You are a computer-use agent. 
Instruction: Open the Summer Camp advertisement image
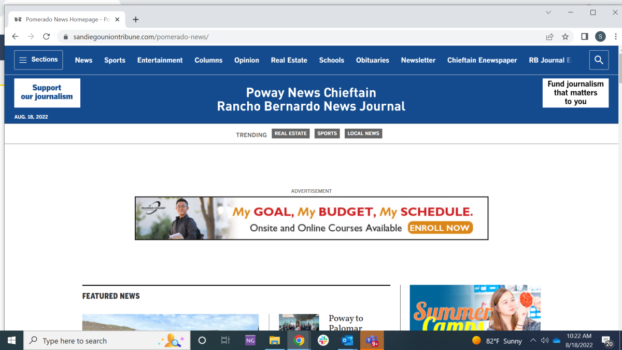475,308
